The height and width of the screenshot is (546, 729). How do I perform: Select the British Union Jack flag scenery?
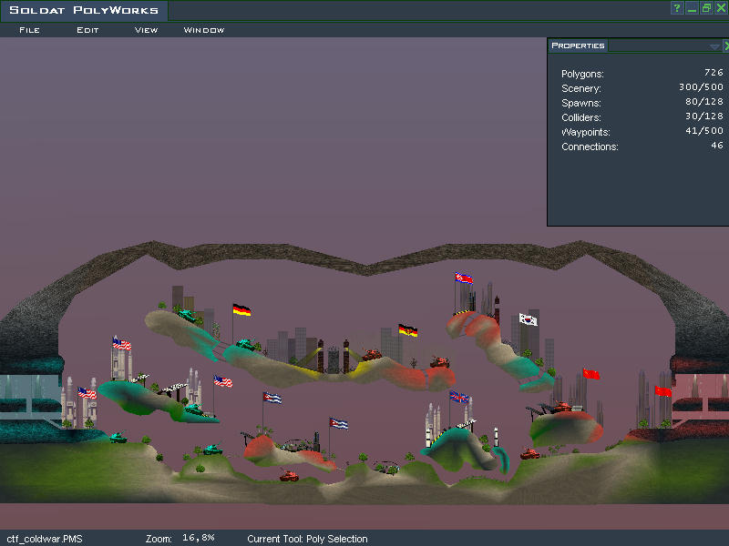[460, 397]
